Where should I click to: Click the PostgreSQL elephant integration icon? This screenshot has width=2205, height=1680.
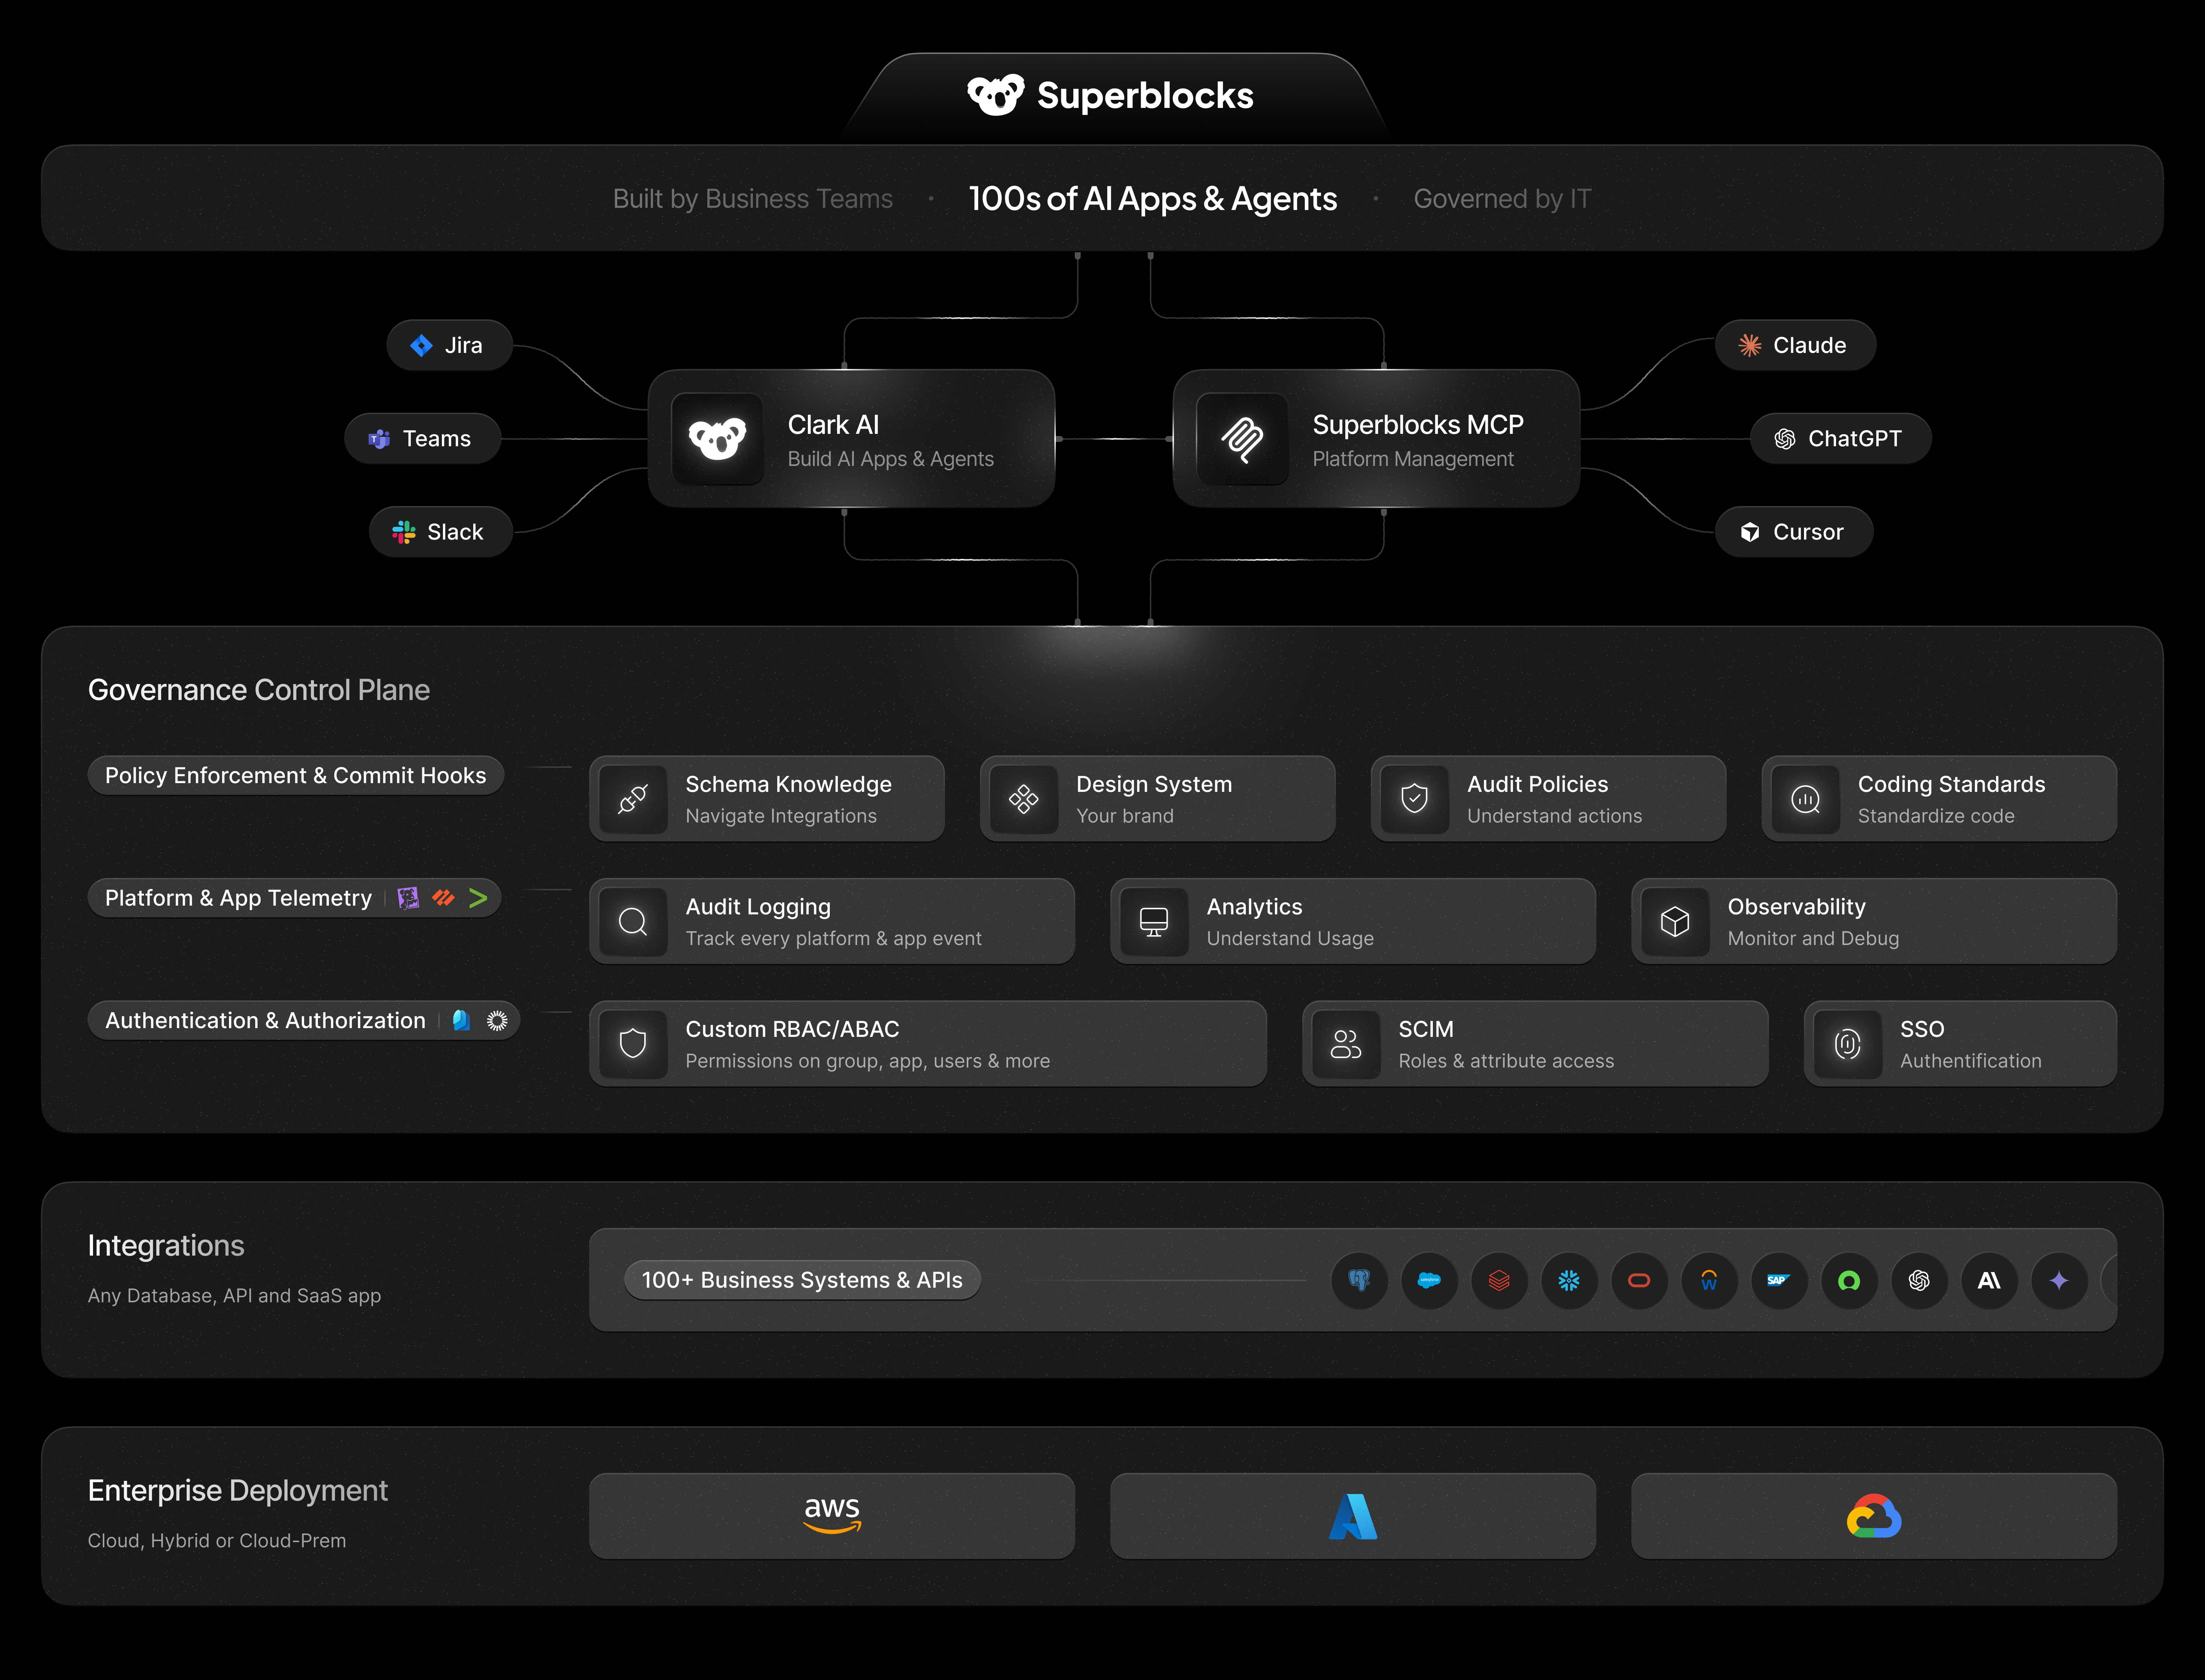(x=1359, y=1280)
